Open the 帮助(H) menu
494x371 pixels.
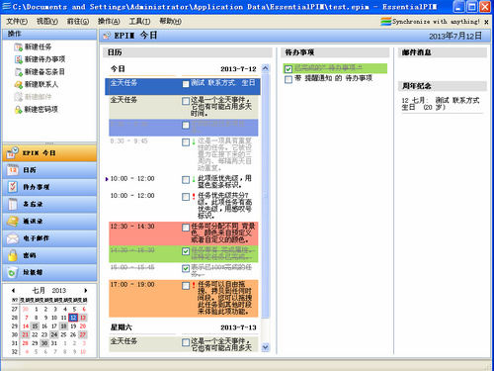(x=170, y=22)
